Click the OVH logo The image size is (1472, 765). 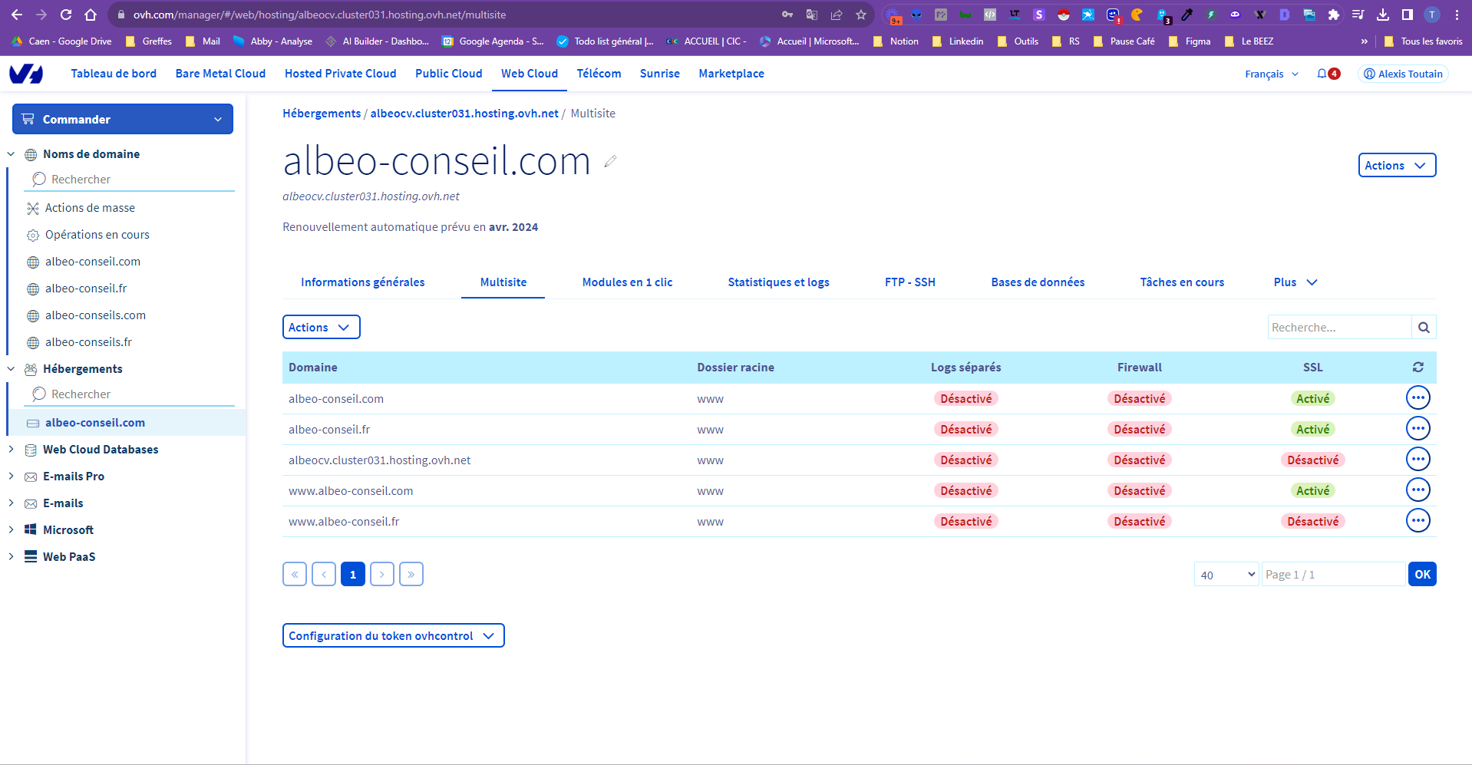coord(26,74)
